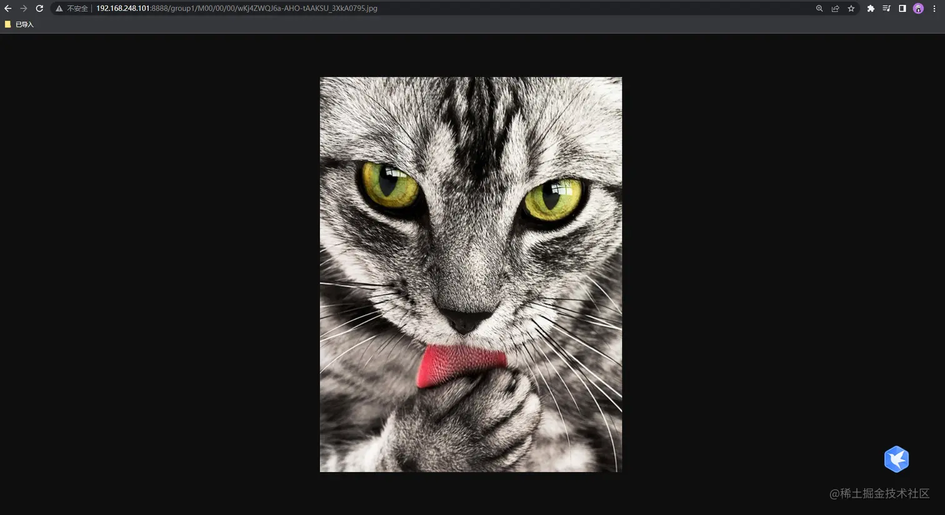
Task: Bookmark this page with the star icon
Action: 851,8
